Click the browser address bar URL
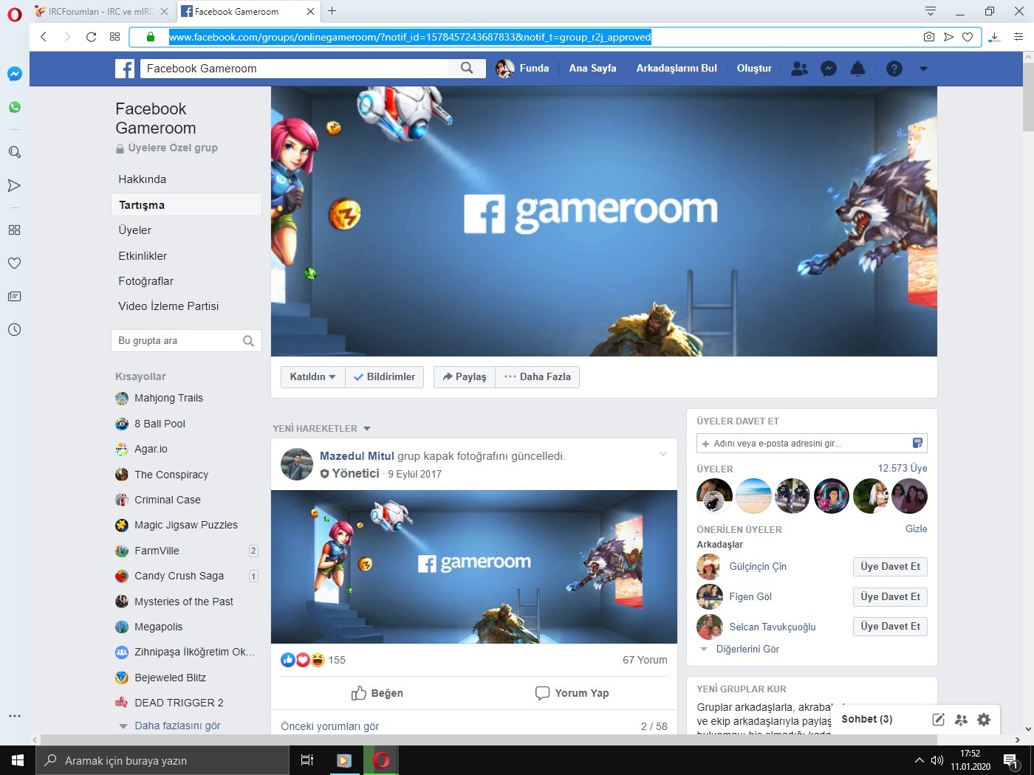 coord(410,37)
